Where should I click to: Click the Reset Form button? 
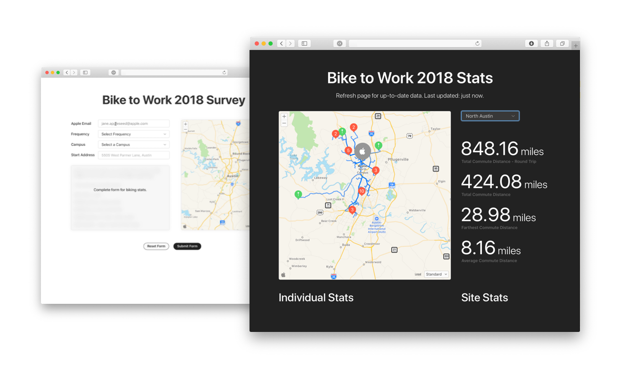click(156, 246)
